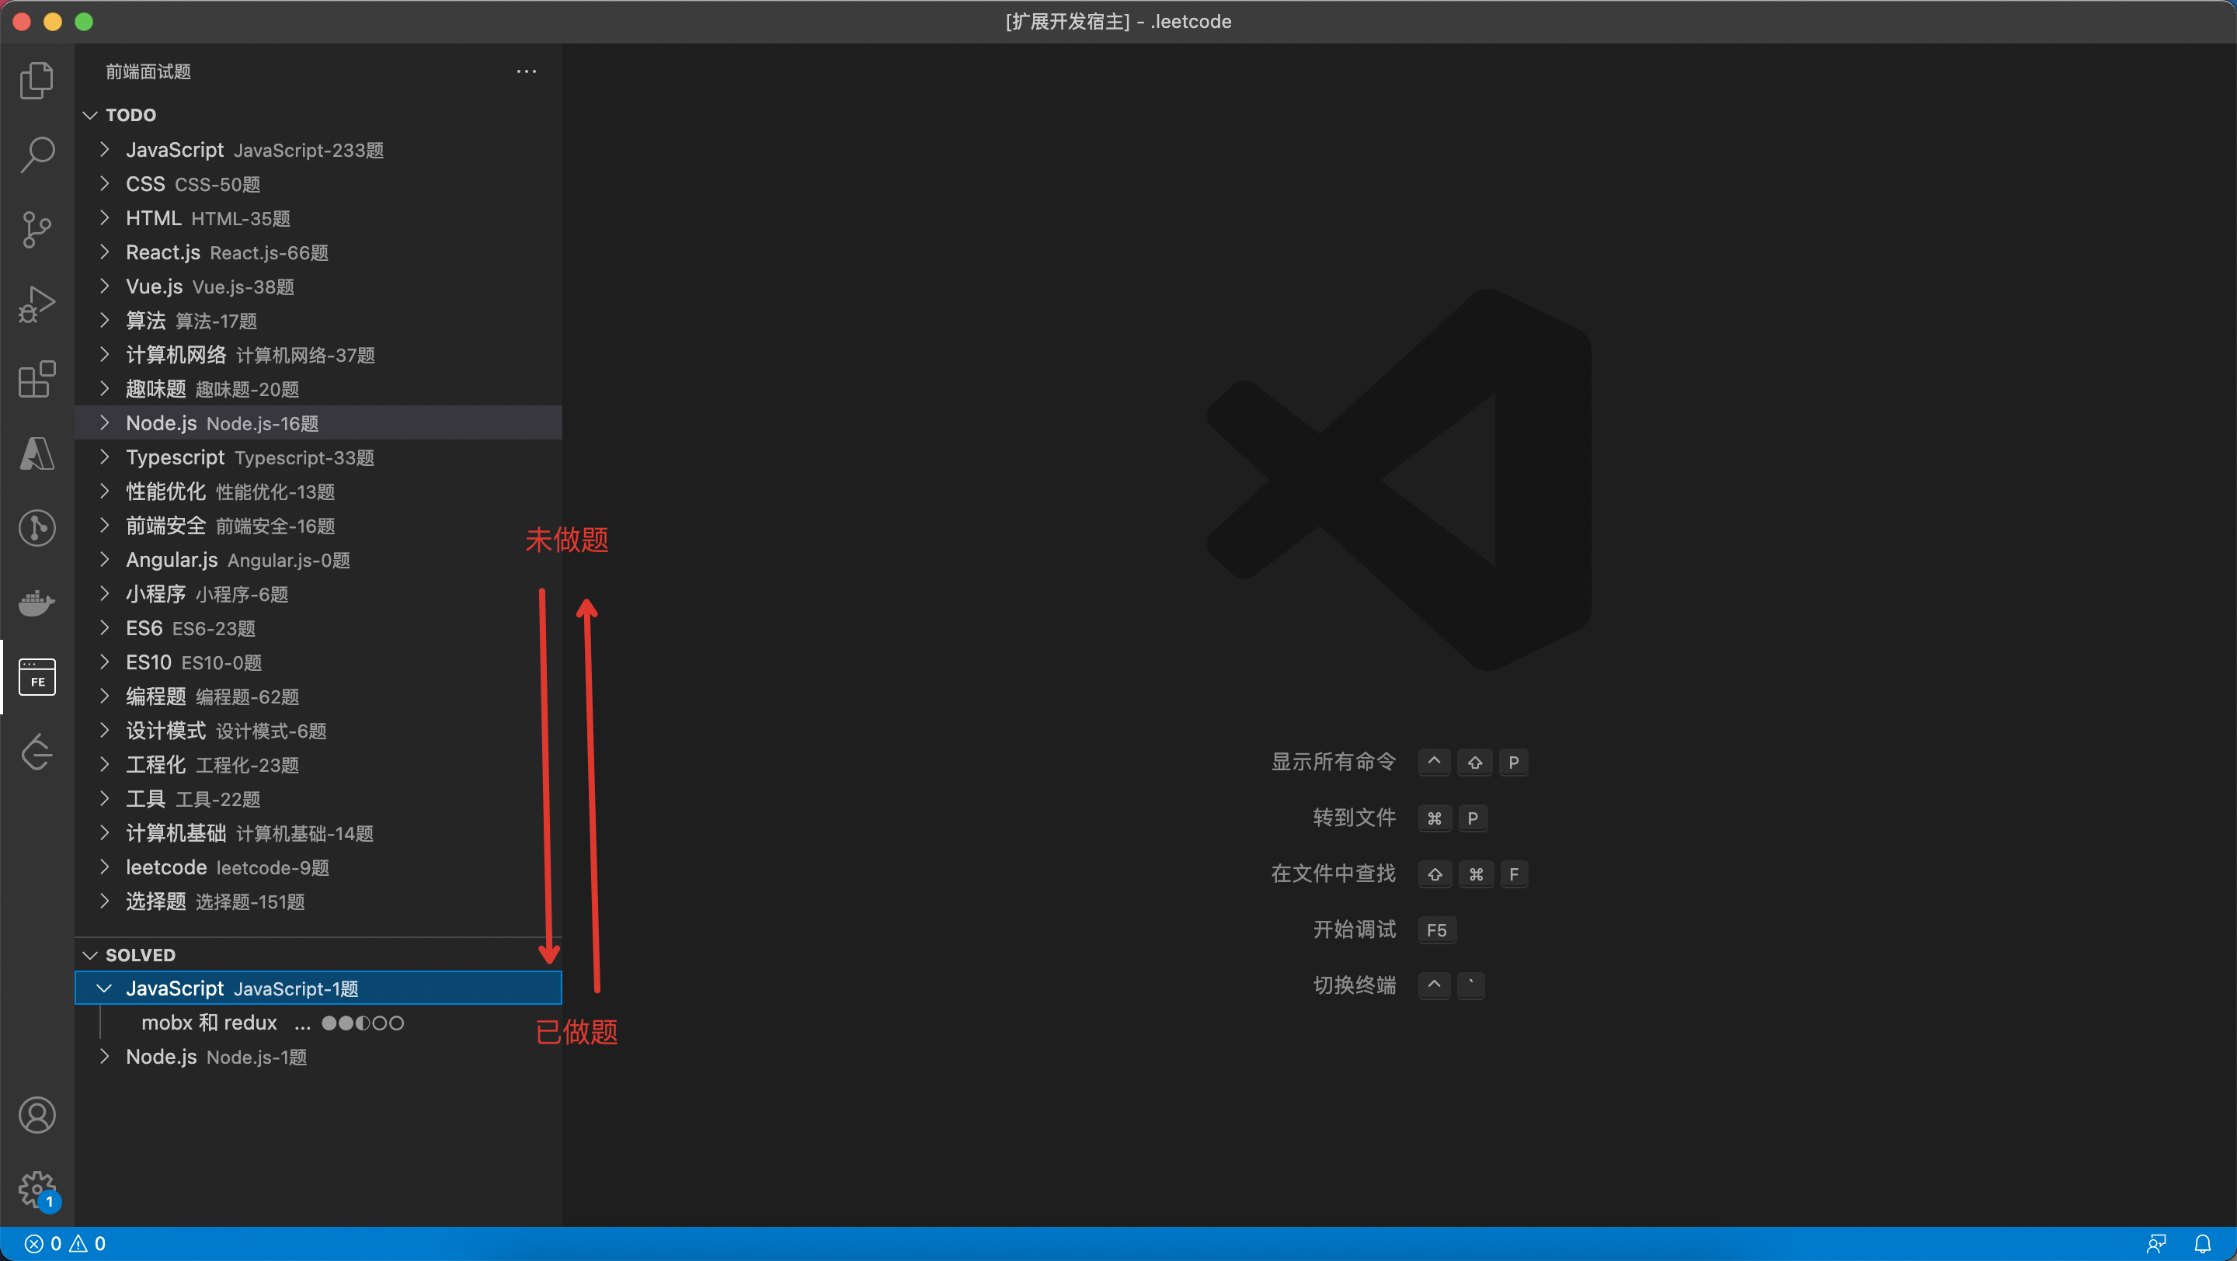Open the Explorer view icon
The width and height of the screenshot is (2237, 1261).
coord(37,80)
